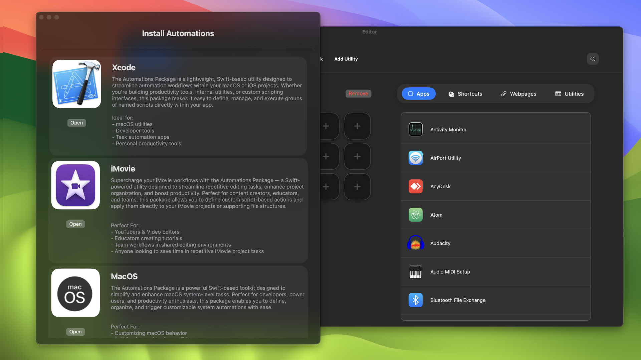Viewport: 641px width, 360px height.
Task: Click the Shortcuts tab icon
Action: [x=451, y=94]
